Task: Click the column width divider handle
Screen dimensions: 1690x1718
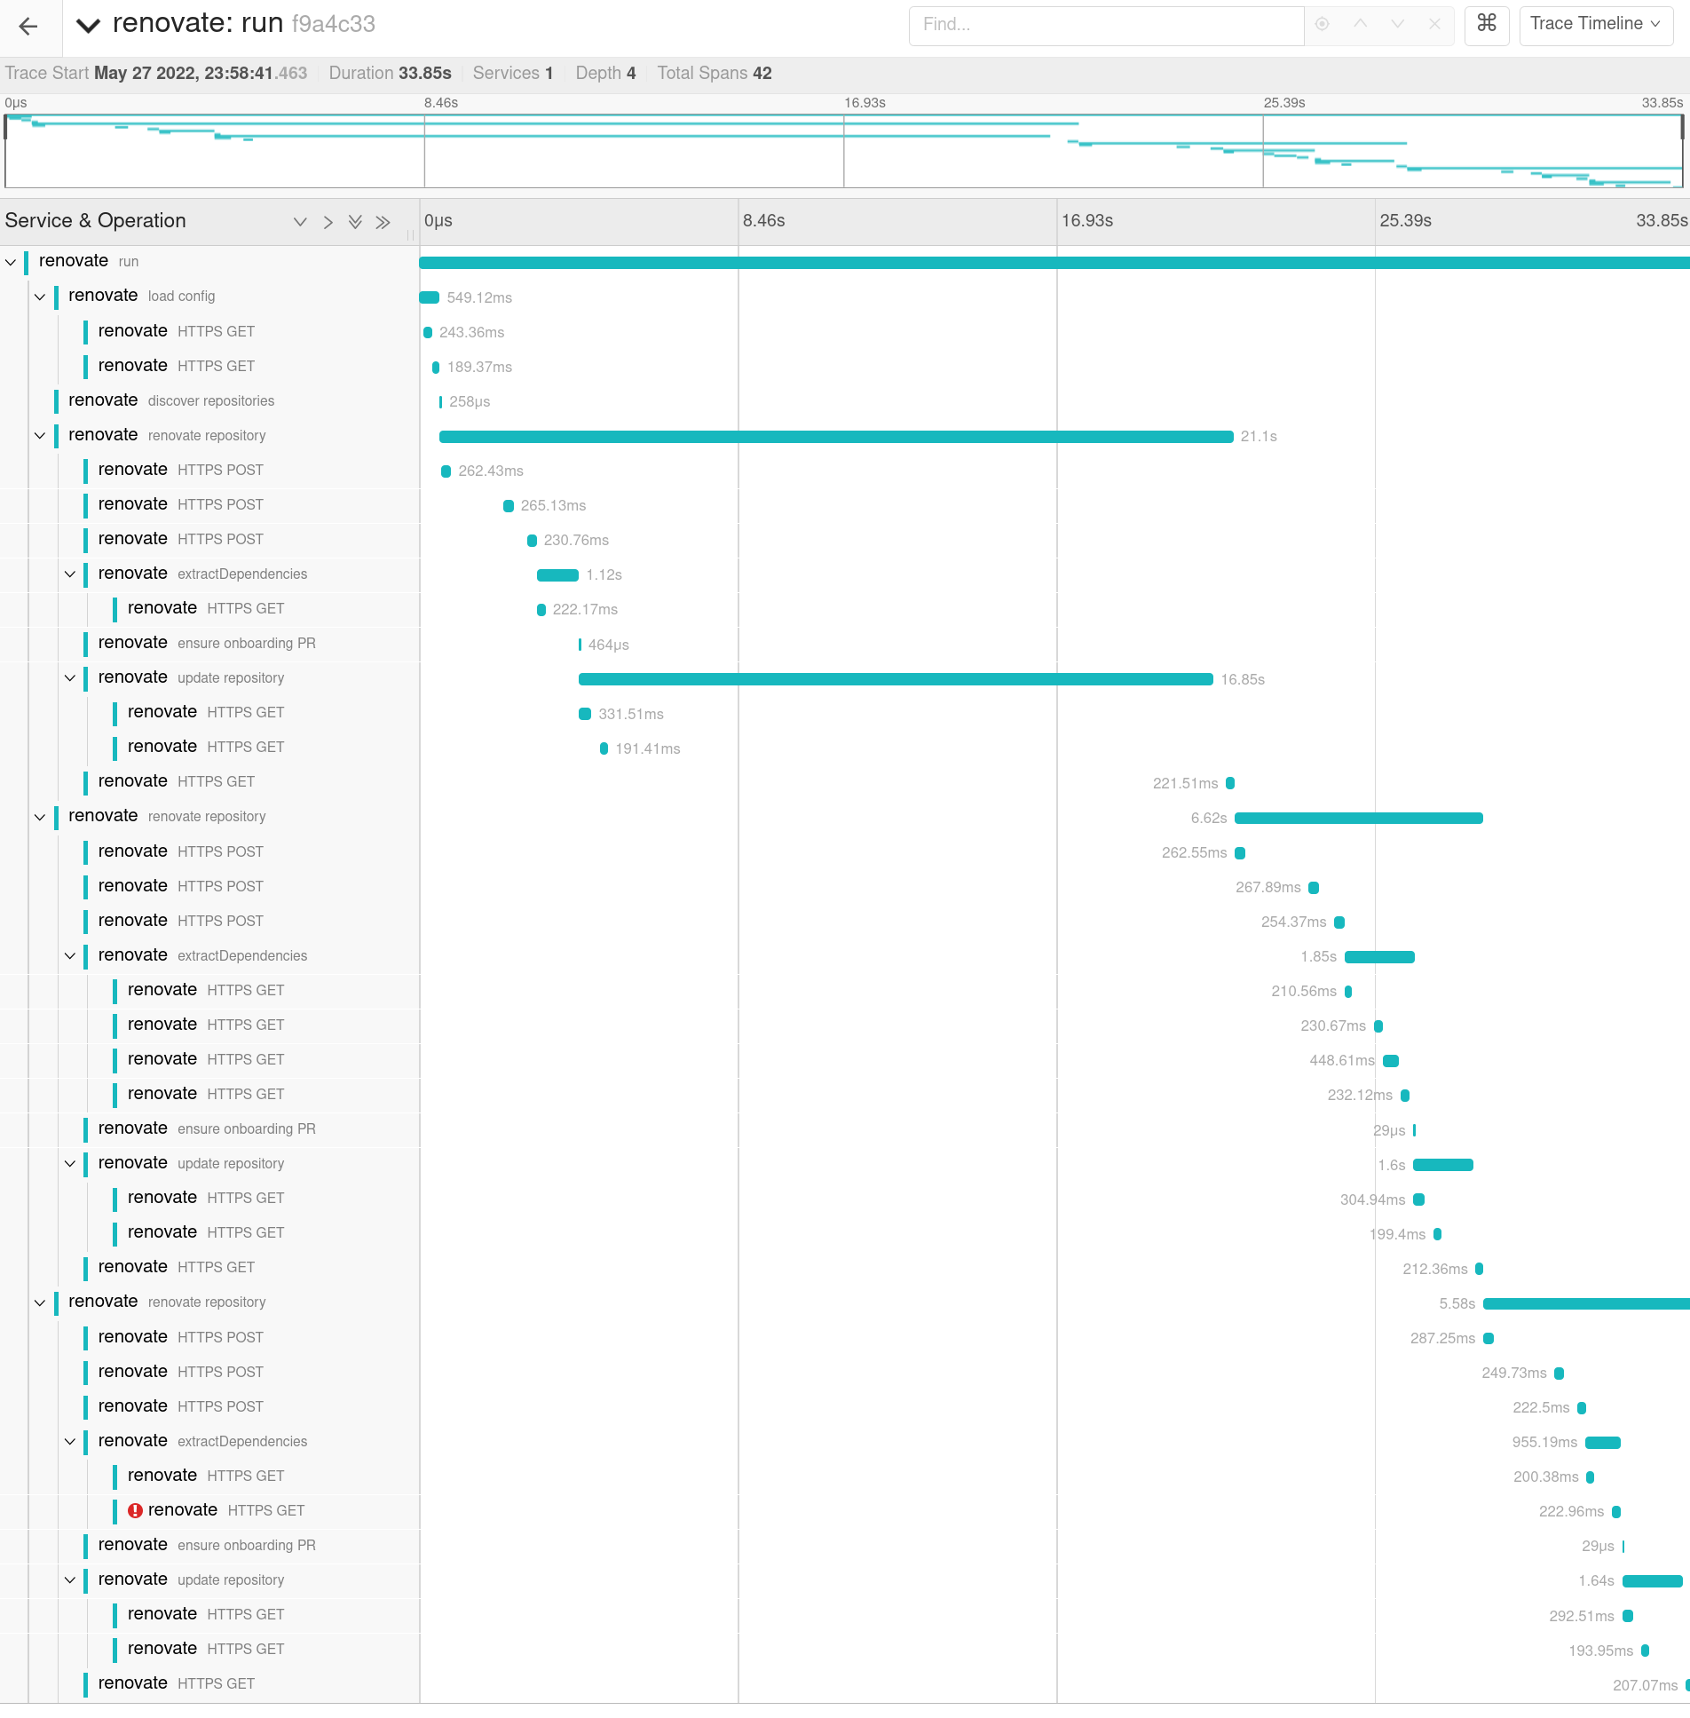Action: click(x=410, y=235)
